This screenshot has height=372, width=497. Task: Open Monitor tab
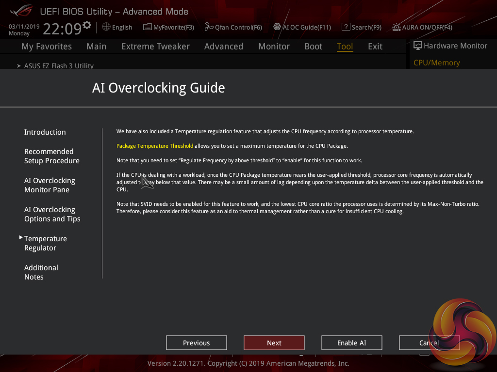point(274,46)
